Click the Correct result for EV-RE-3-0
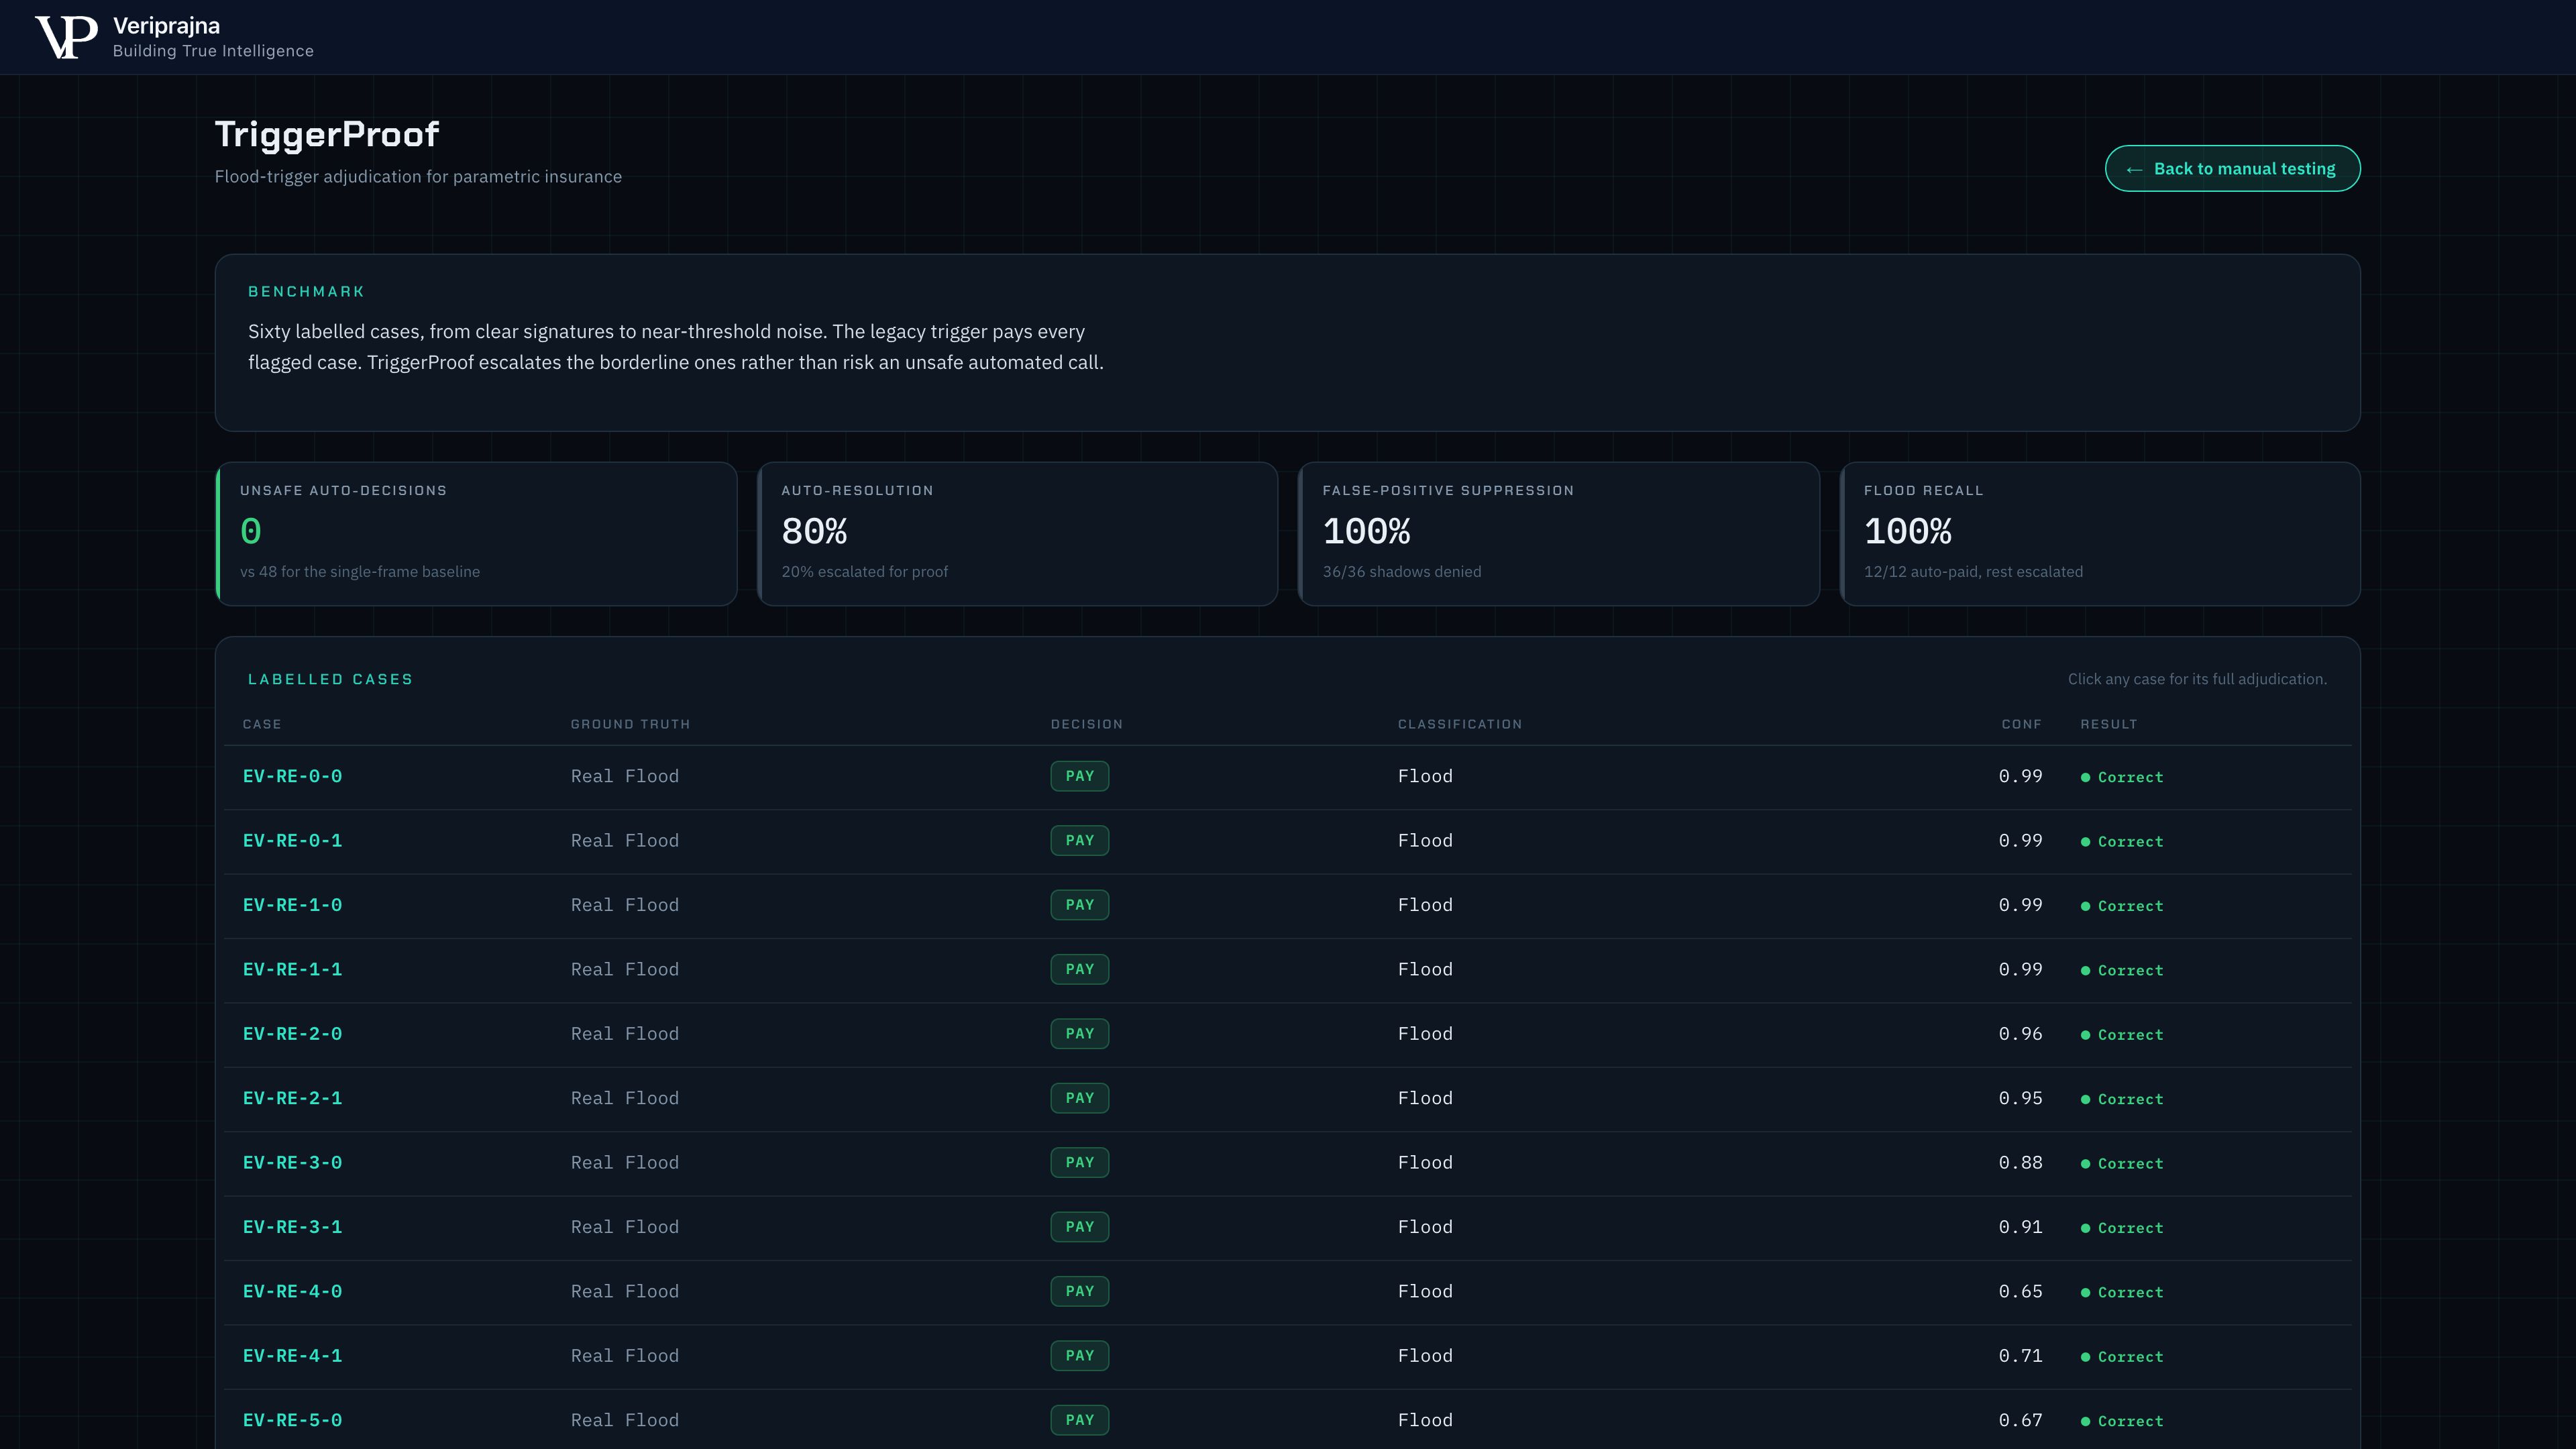 pyautogui.click(x=2122, y=1164)
